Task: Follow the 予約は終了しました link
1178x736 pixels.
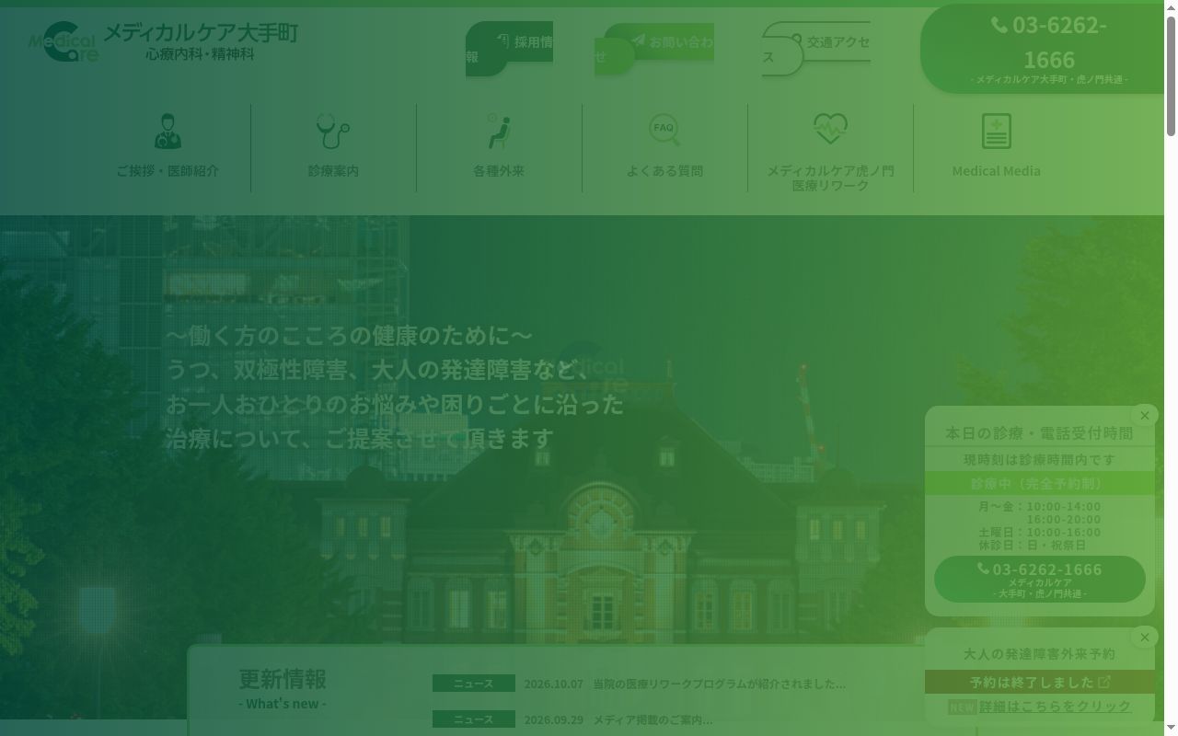Action: click(x=1040, y=682)
